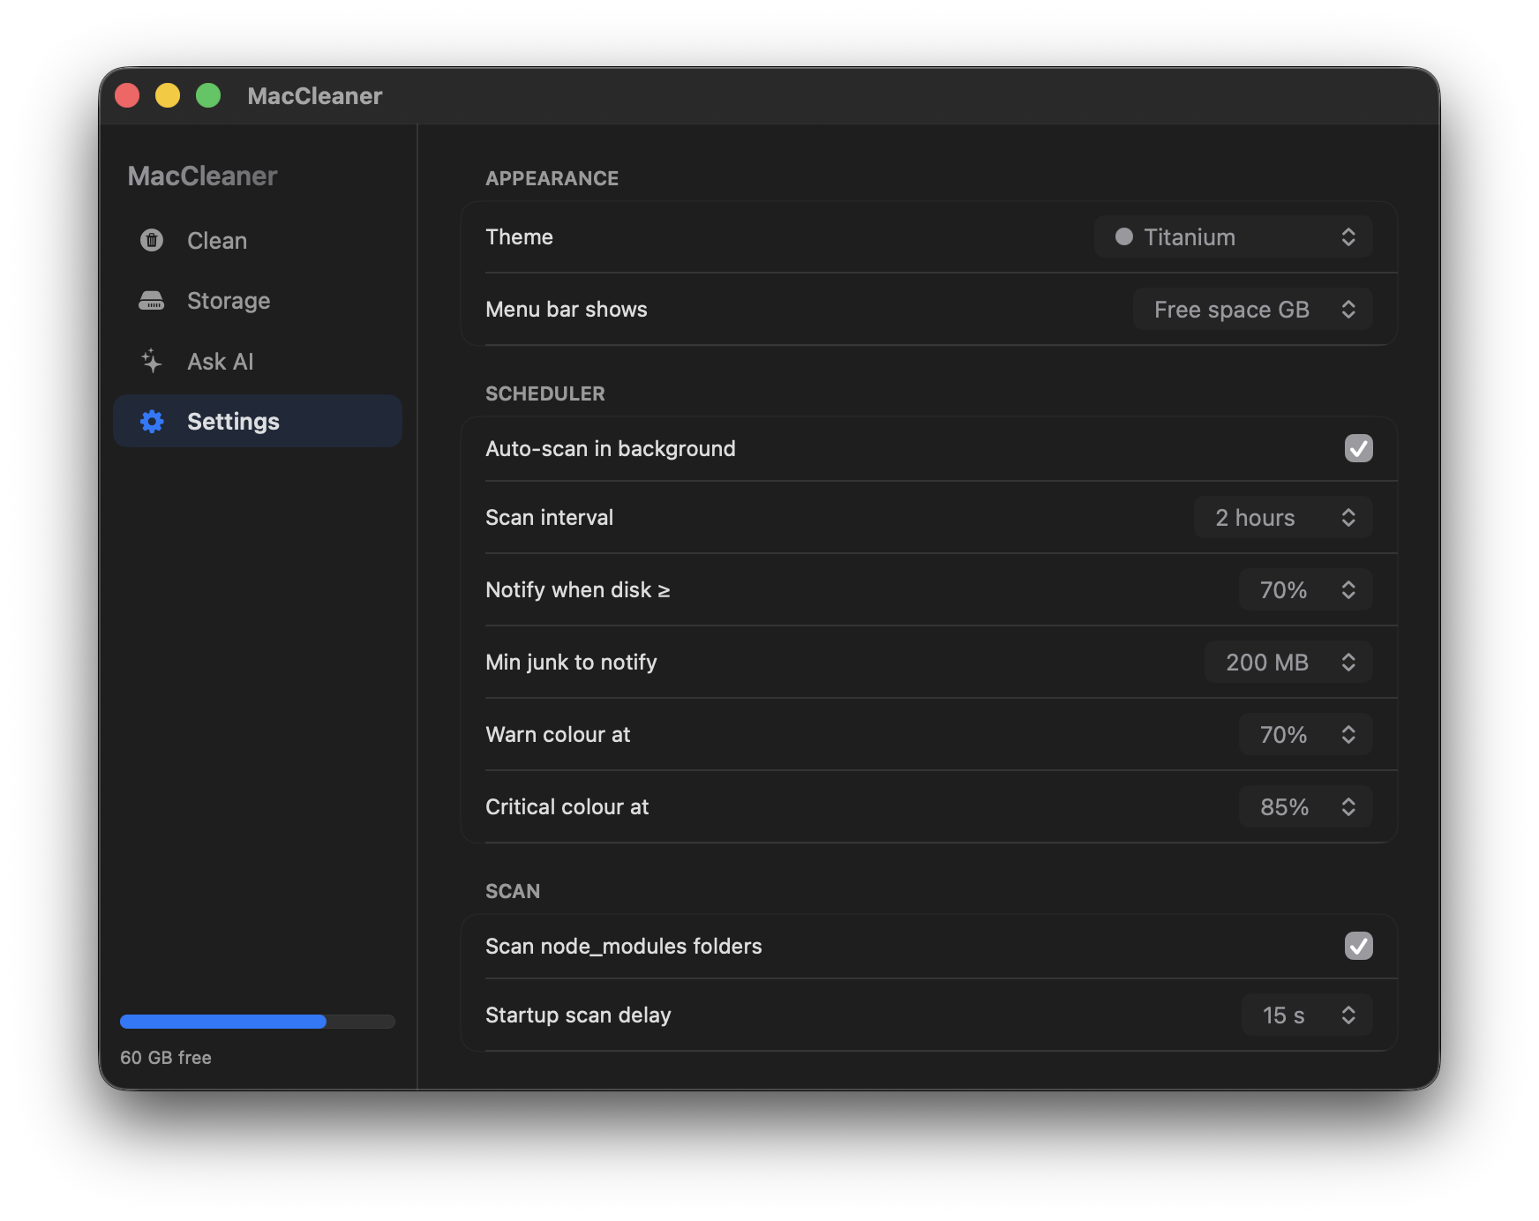Viewport: 1539px width, 1221px height.
Task: Click the Storage drive icon in sidebar
Action: click(x=152, y=301)
